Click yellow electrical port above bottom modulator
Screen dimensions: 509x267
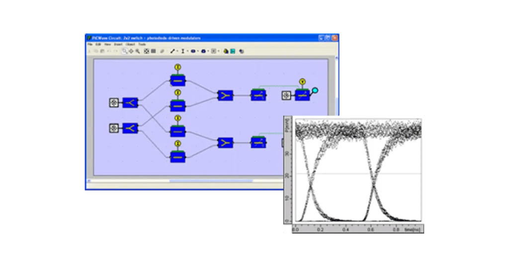(x=177, y=143)
